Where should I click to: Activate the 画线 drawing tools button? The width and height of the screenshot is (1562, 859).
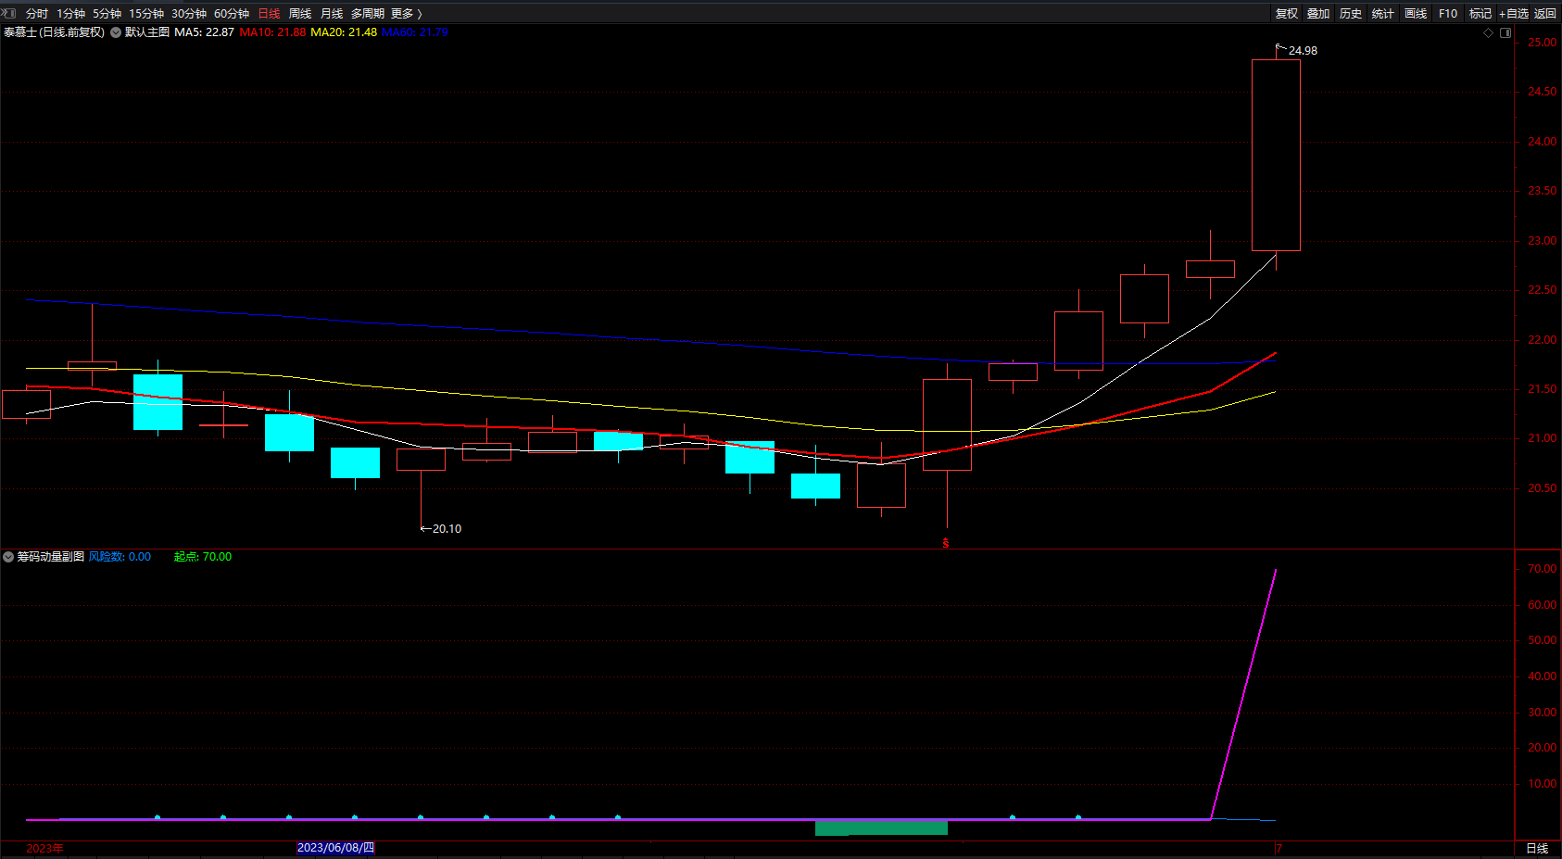[x=1416, y=14]
